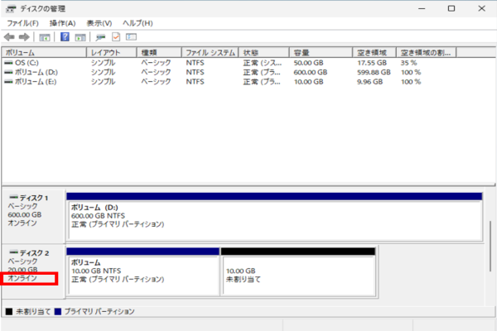Open the ファイル(F) menu
The width and height of the screenshot is (497, 331).
pyautogui.click(x=23, y=23)
